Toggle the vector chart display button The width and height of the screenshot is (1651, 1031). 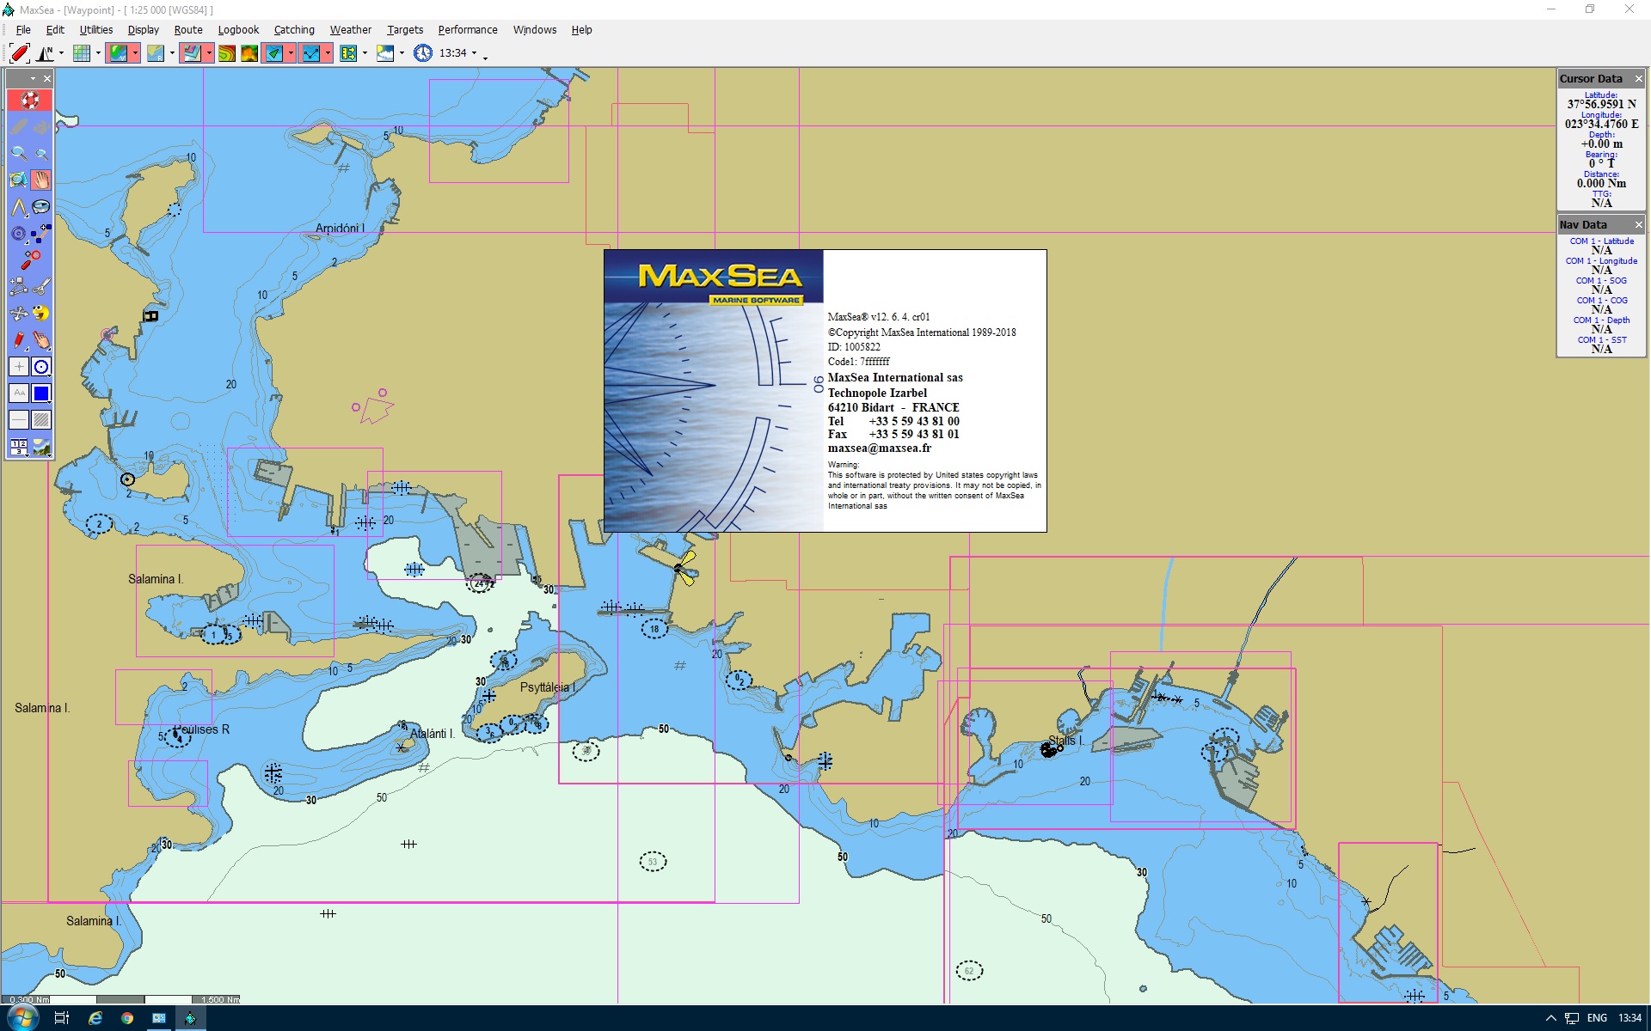(x=118, y=53)
